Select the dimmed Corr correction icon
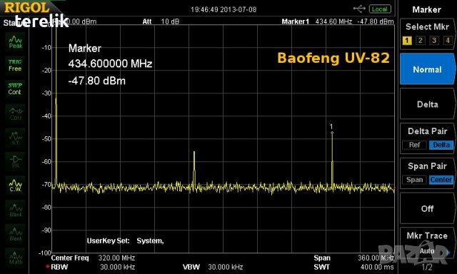Image resolution: width=457 pixels, height=274 pixels. [16, 114]
